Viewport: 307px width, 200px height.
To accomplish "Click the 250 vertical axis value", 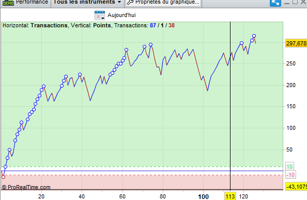I will pyautogui.click(x=291, y=63).
